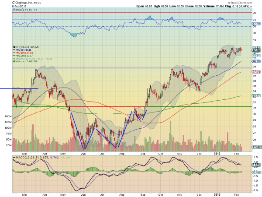Click 2013 on the price chart date axis
Image resolution: width=262 pixels, height=197 pixels.
217,154
